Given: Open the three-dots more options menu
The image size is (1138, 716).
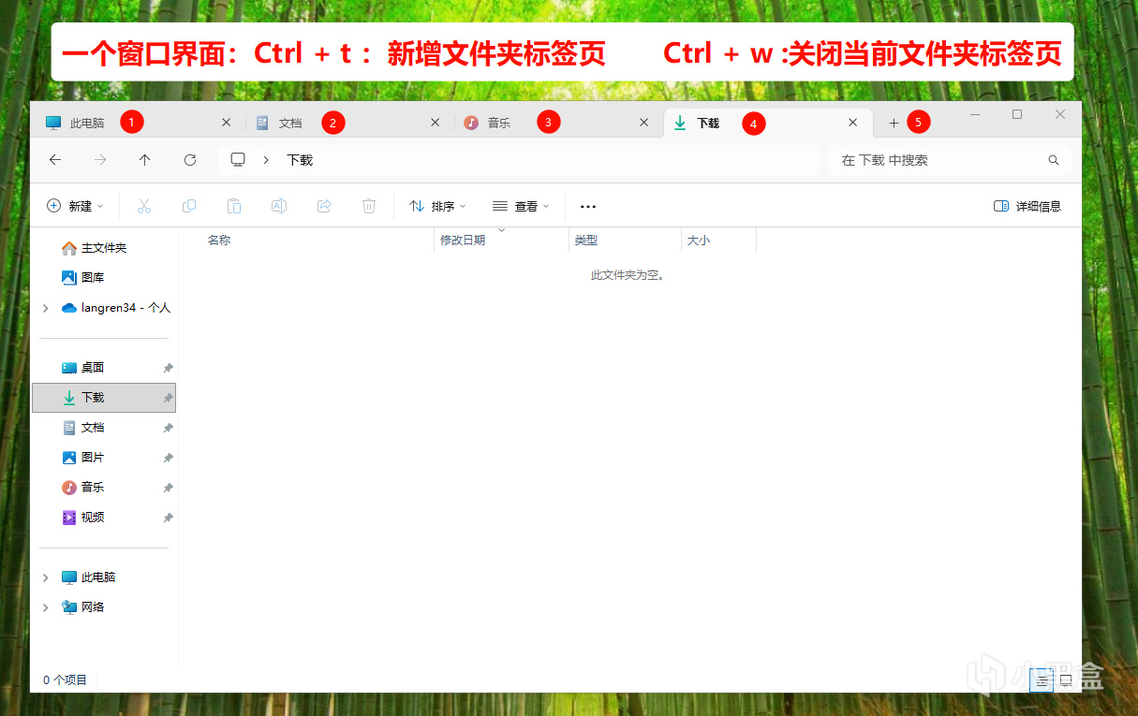Looking at the screenshot, I should click(588, 206).
